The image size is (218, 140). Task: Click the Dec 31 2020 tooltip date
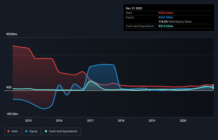click(x=134, y=8)
